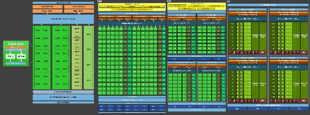This screenshot has width=310, height=115.
Task: Click the Fermi Register File block
Action: [63, 19]
